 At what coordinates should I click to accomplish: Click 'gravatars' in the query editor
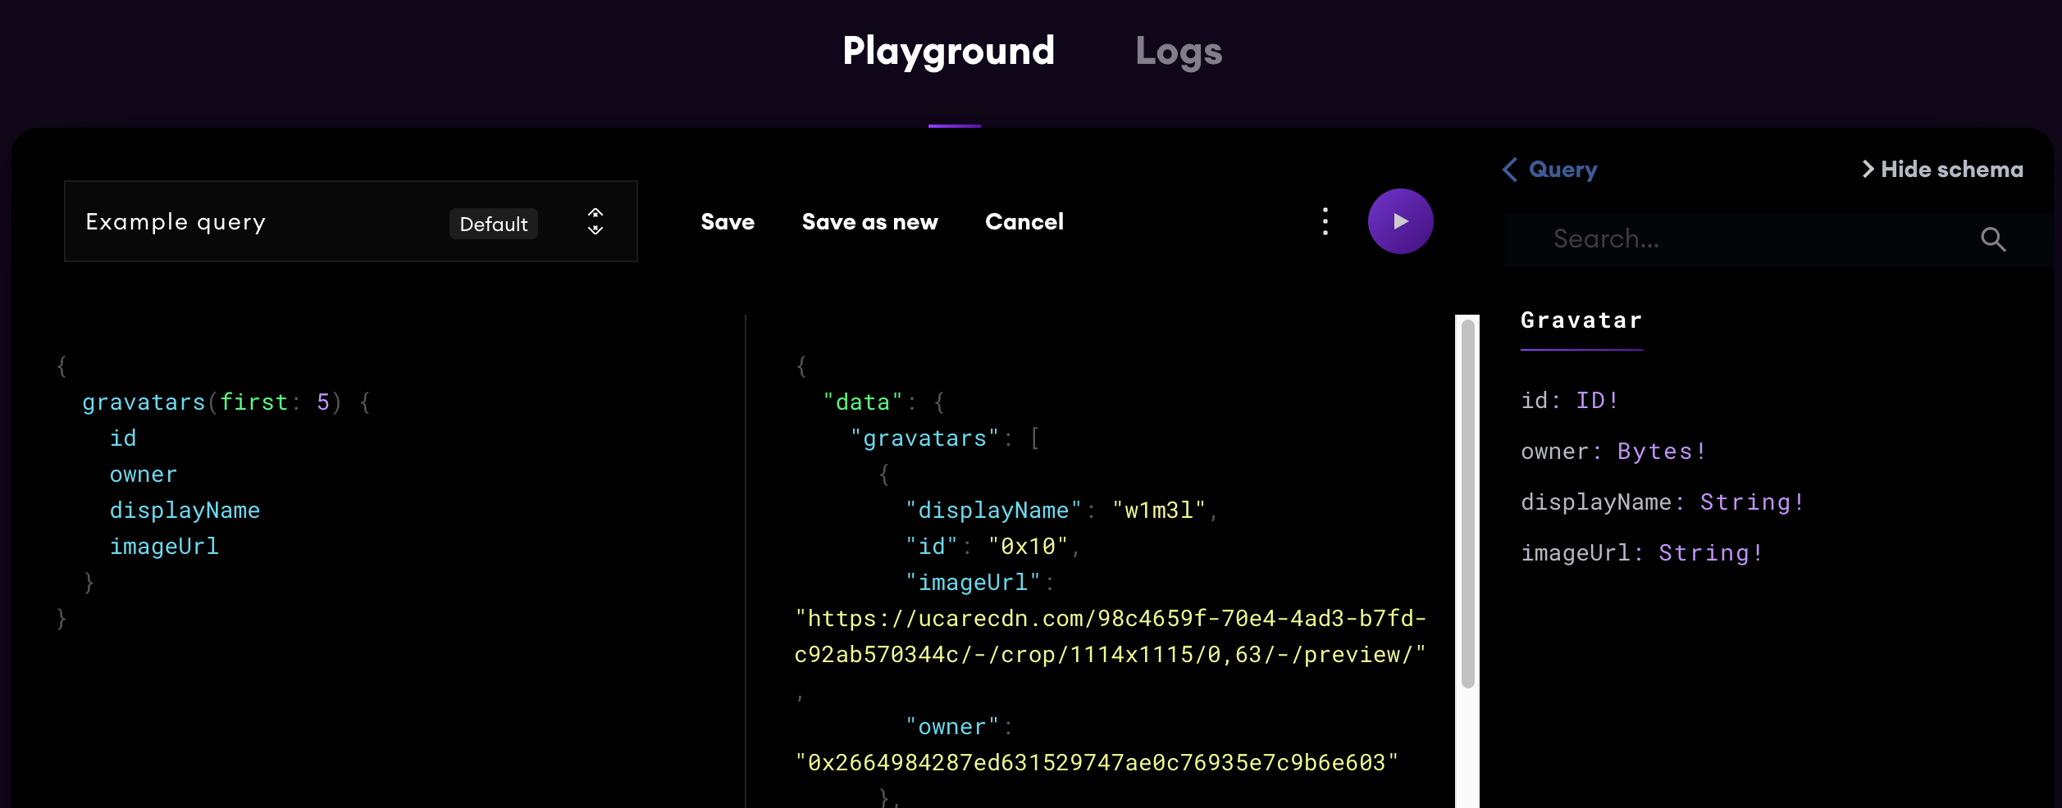[x=144, y=402]
